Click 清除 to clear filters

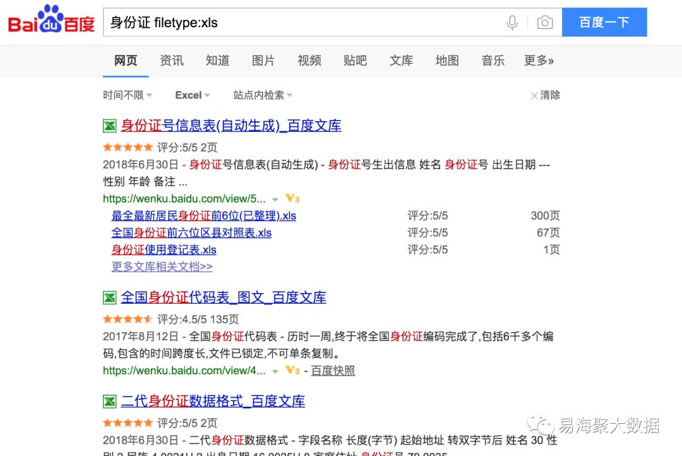click(550, 95)
